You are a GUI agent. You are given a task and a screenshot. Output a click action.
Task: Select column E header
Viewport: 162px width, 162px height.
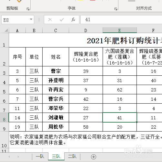120,30
